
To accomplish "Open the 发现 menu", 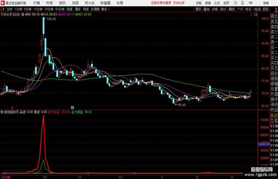I will coord(75,3).
